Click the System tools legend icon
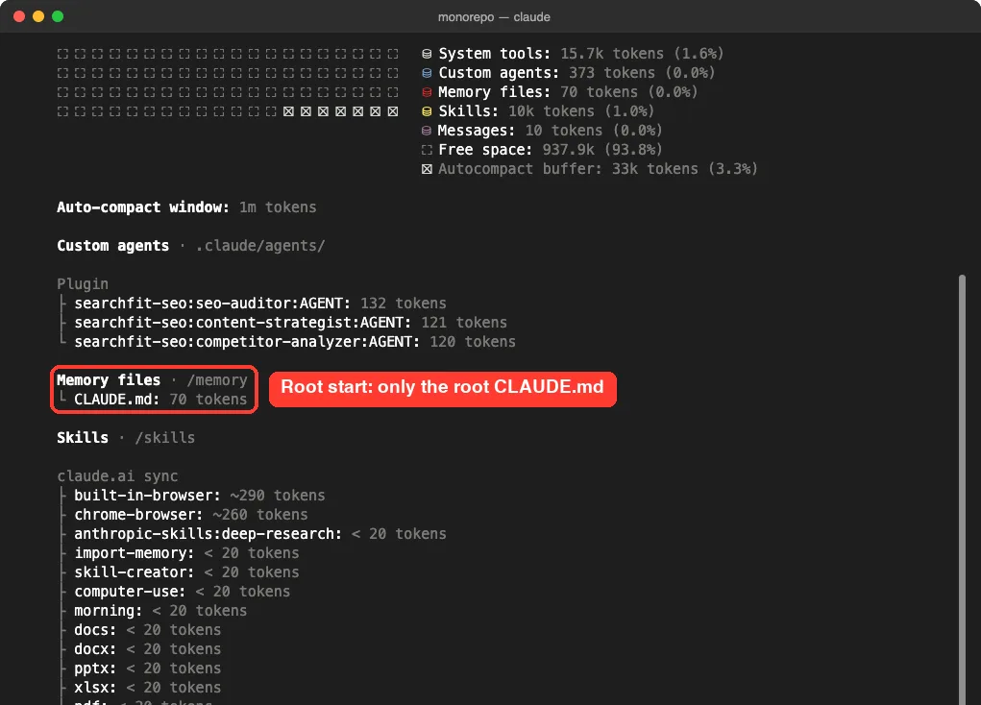The width and height of the screenshot is (981, 705). coord(427,54)
